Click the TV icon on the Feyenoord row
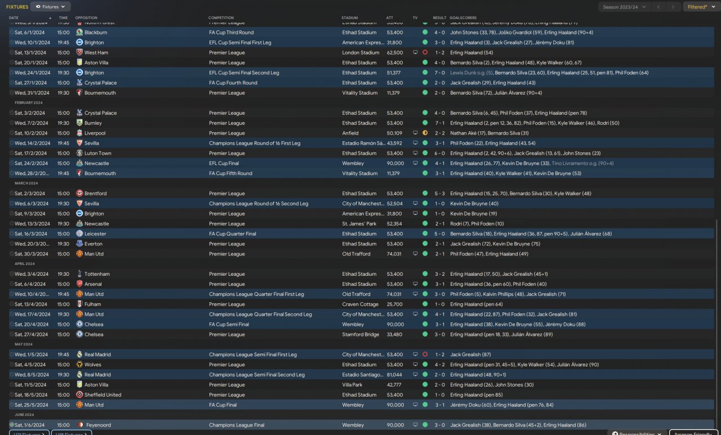 click(x=415, y=425)
